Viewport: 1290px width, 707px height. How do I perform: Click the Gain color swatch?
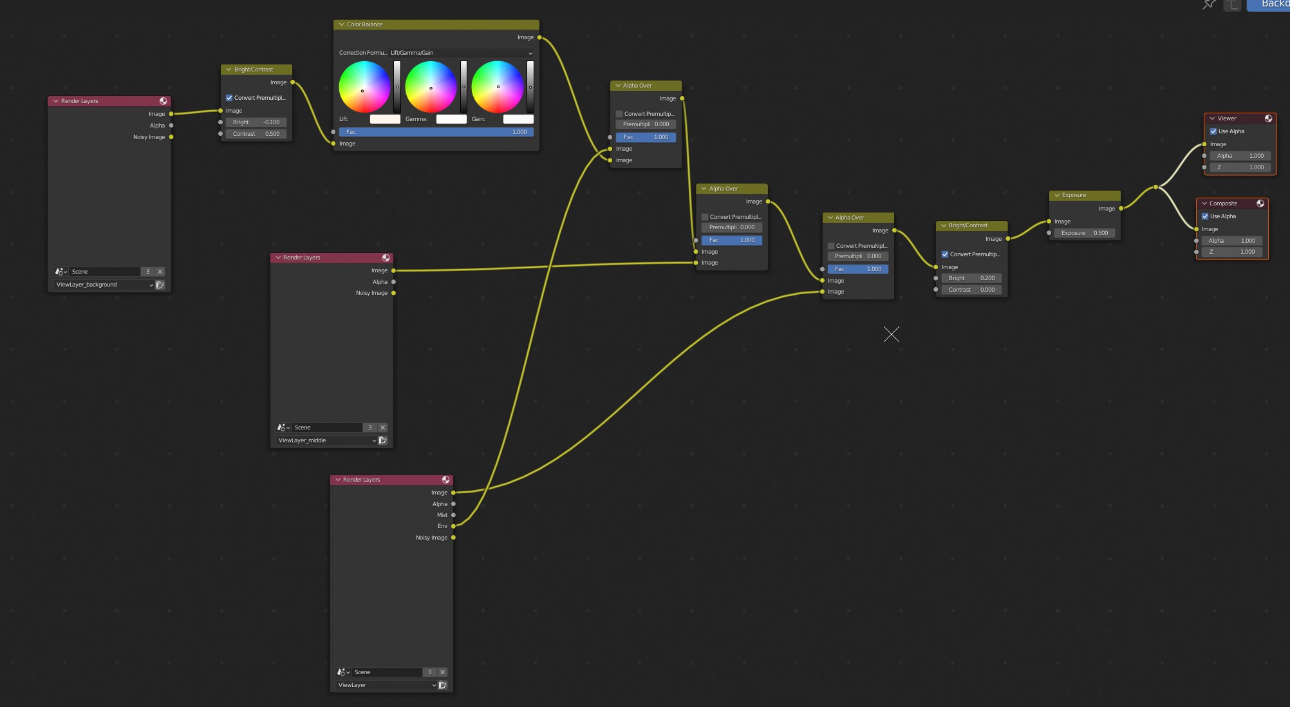(518, 119)
